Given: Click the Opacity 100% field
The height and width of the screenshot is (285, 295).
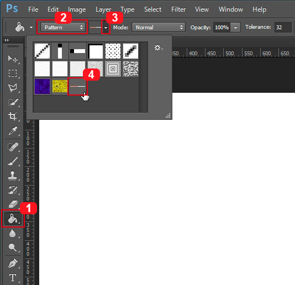Looking at the screenshot, I should point(222,28).
